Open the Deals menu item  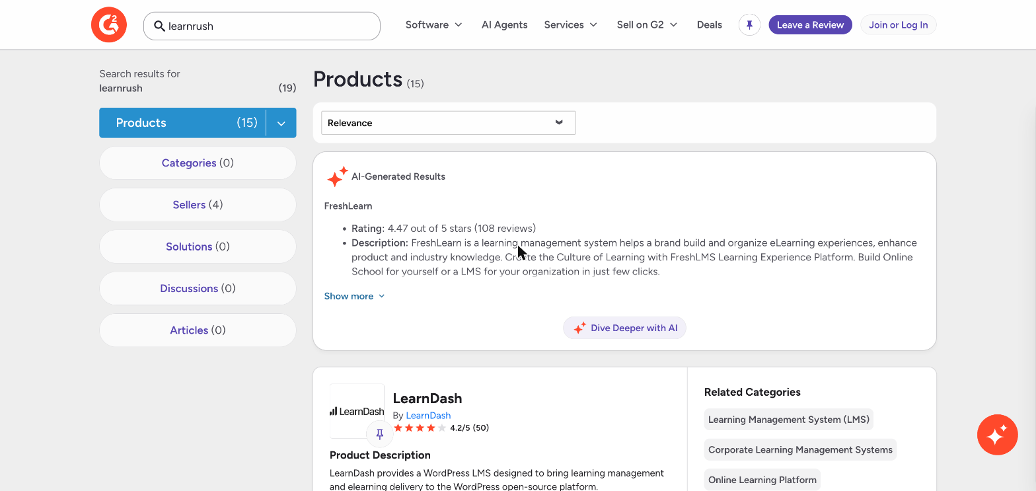pos(710,25)
